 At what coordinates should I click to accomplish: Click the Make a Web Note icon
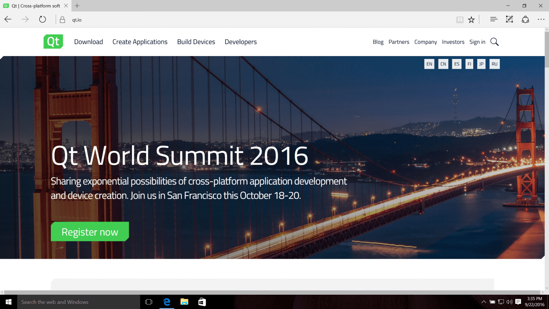[x=509, y=19]
